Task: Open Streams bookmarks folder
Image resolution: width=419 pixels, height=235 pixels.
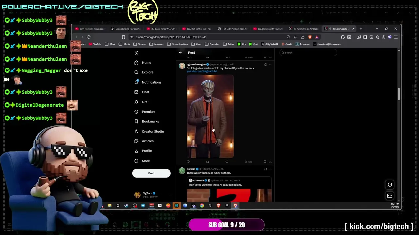Action: (x=139, y=44)
